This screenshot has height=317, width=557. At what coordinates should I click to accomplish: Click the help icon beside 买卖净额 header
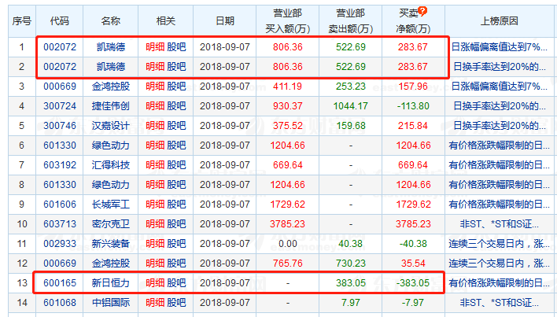pos(423,12)
